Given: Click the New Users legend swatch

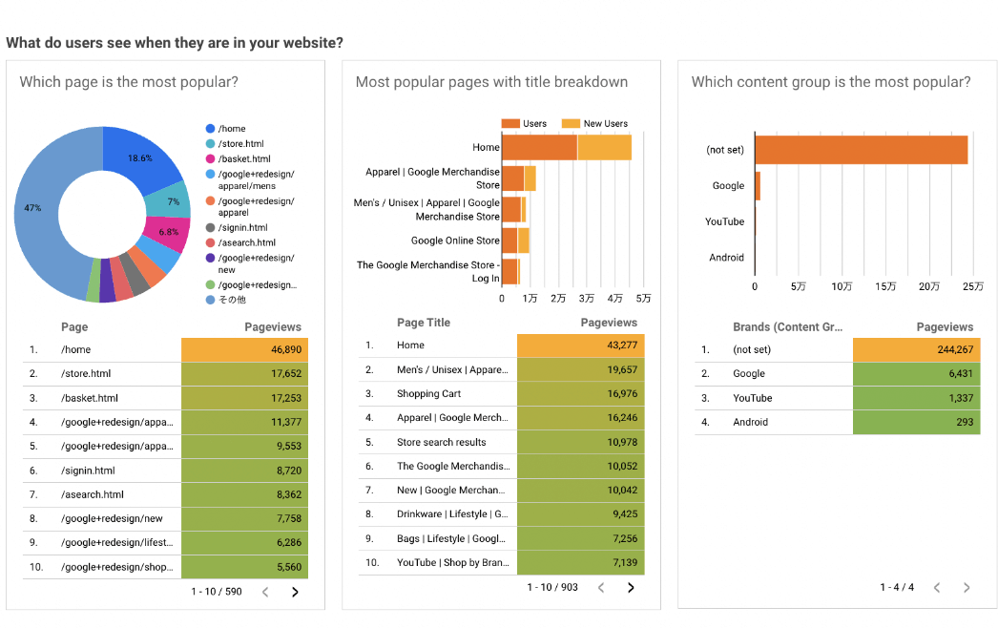Looking at the screenshot, I should pyautogui.click(x=571, y=123).
